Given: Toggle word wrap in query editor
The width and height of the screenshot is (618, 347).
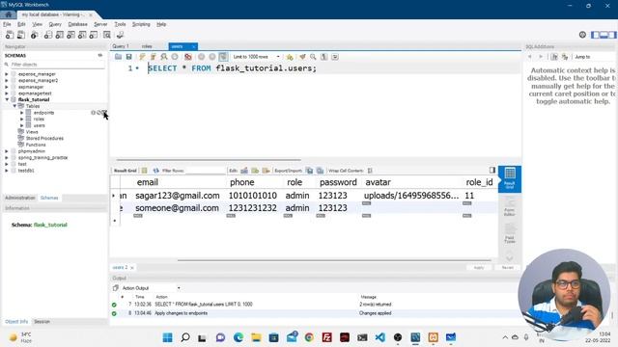Looking at the screenshot, I should [335, 57].
